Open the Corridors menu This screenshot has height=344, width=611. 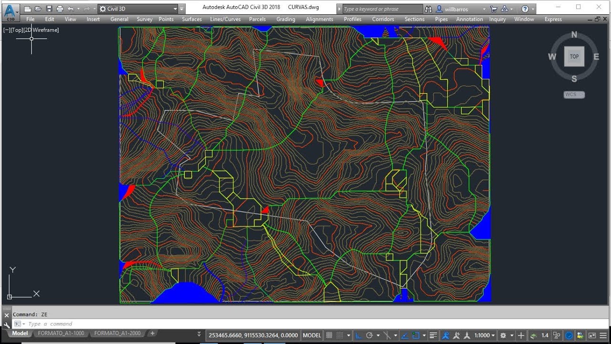(383, 19)
